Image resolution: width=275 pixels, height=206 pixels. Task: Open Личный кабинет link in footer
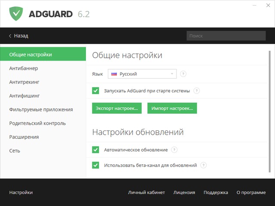pyautogui.click(x=146, y=192)
